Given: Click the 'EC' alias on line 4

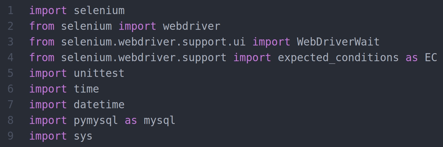Looking at the screenshot, I should [430, 58].
